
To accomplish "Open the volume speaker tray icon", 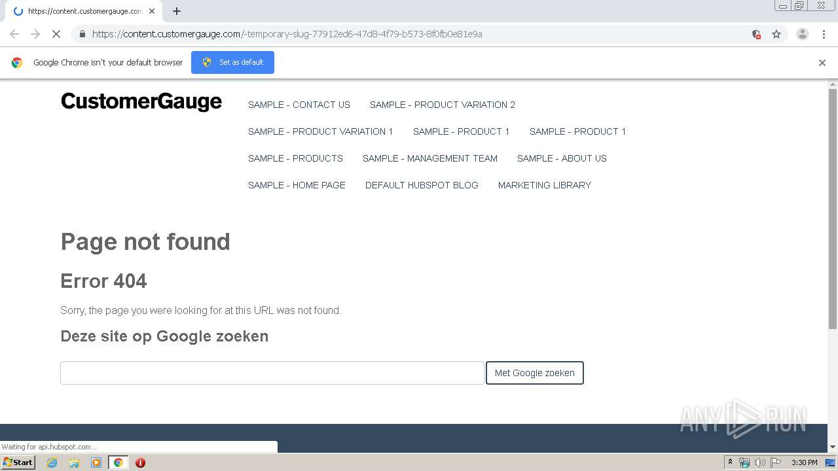I will point(759,462).
